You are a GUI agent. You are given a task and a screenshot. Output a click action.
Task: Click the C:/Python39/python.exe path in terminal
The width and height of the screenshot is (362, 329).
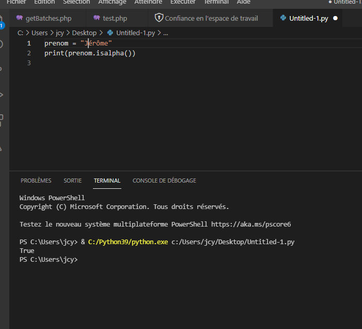[128, 242]
